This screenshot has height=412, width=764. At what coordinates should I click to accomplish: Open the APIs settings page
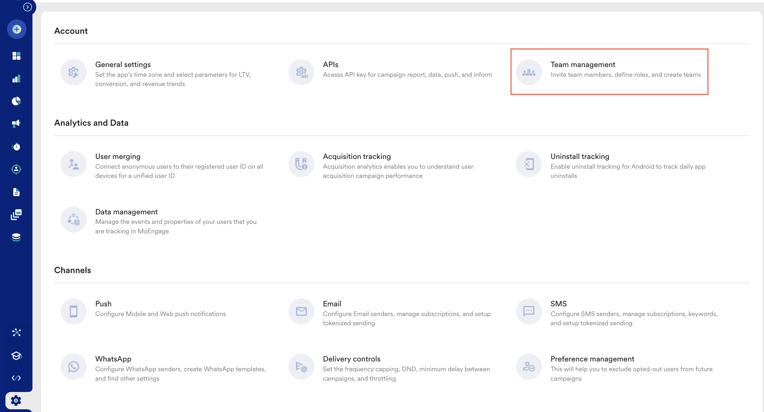pos(330,65)
